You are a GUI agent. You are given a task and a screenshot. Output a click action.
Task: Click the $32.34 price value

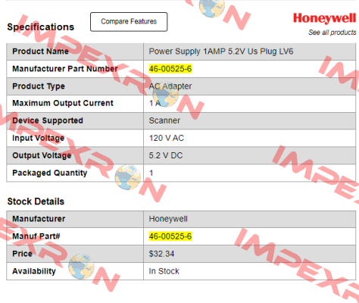161,254
